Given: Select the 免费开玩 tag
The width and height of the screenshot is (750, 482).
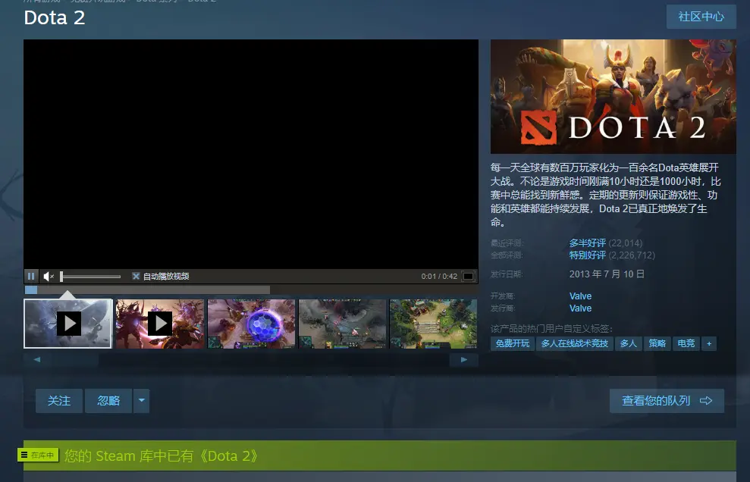Looking at the screenshot, I should tap(513, 343).
